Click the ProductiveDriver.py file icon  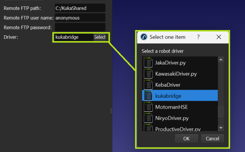[x=148, y=128]
